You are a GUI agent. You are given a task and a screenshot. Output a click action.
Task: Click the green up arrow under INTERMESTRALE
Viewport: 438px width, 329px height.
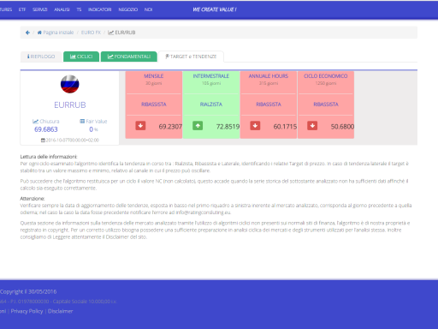tap(198, 126)
